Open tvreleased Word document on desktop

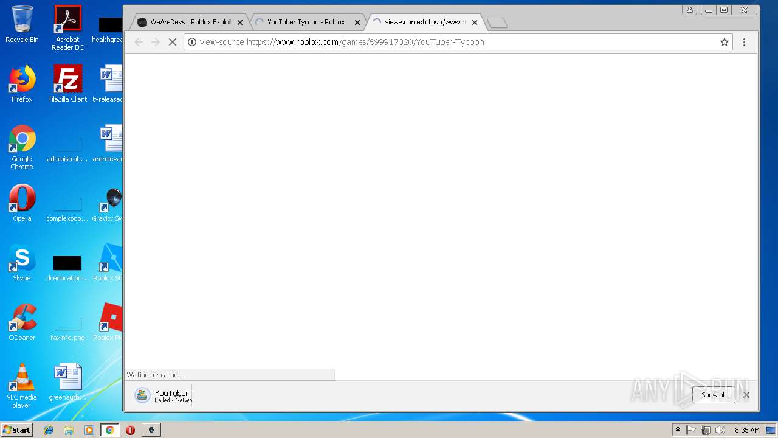[108, 84]
